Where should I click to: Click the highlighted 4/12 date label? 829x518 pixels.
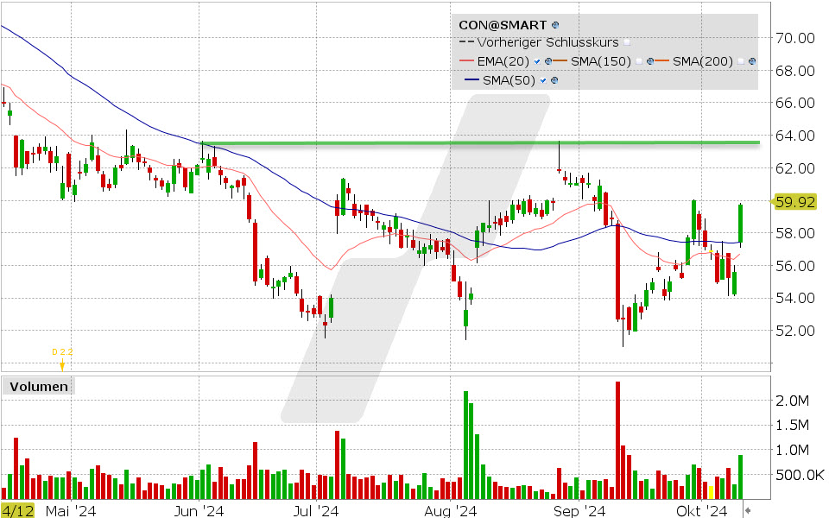(x=17, y=510)
